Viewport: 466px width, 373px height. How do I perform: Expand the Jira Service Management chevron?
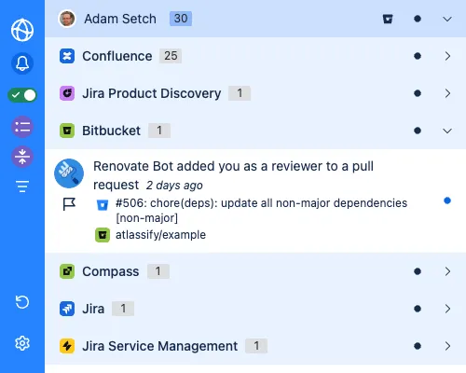447,346
